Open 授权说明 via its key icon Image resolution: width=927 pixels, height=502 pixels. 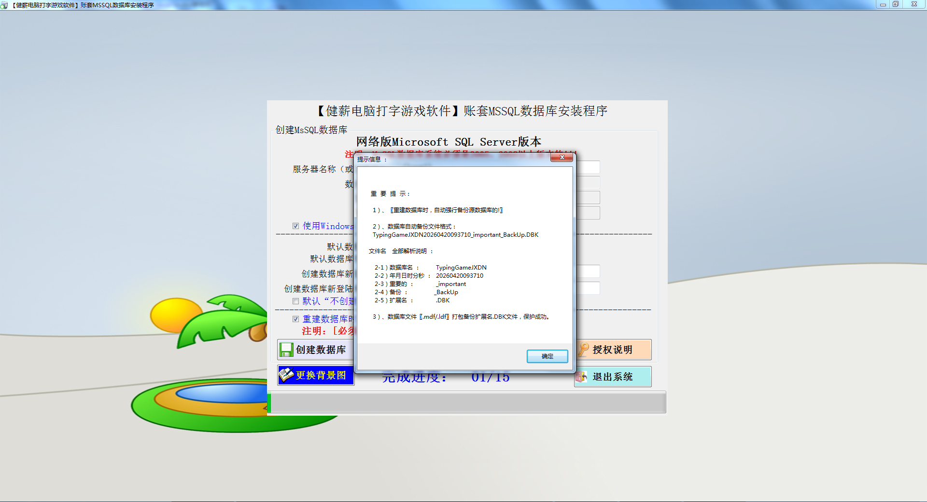(584, 349)
